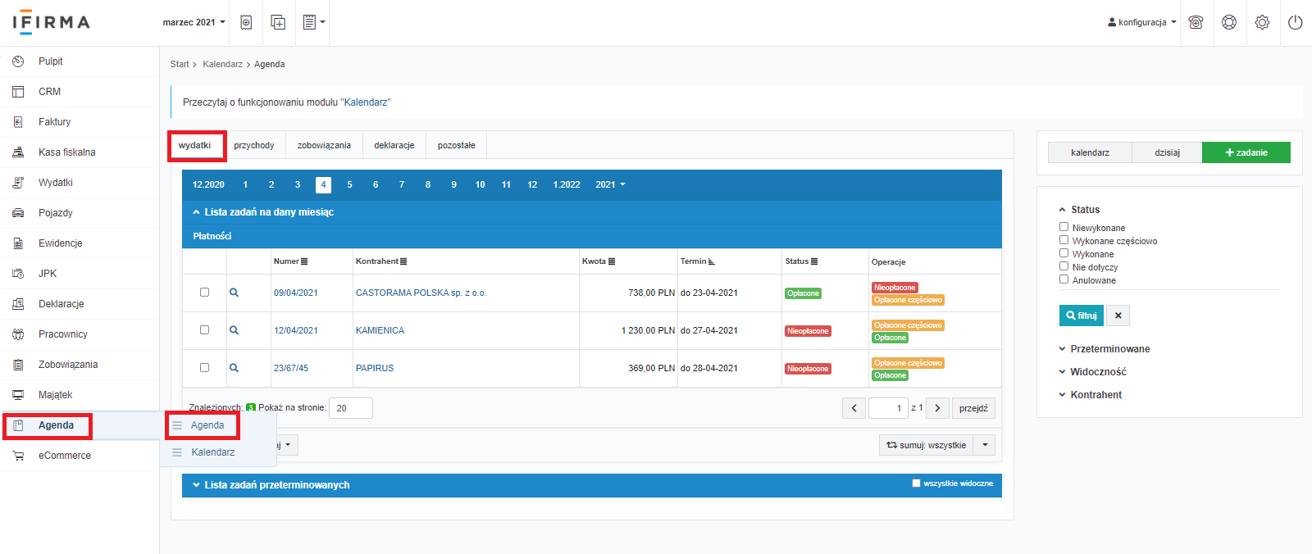
Task: Select checkbox for KAMIENICA row
Action: point(204,329)
